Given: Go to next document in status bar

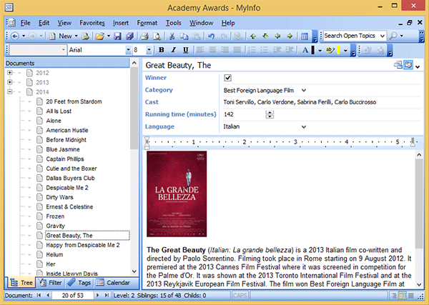Looking at the screenshot, I should pos(97,296).
